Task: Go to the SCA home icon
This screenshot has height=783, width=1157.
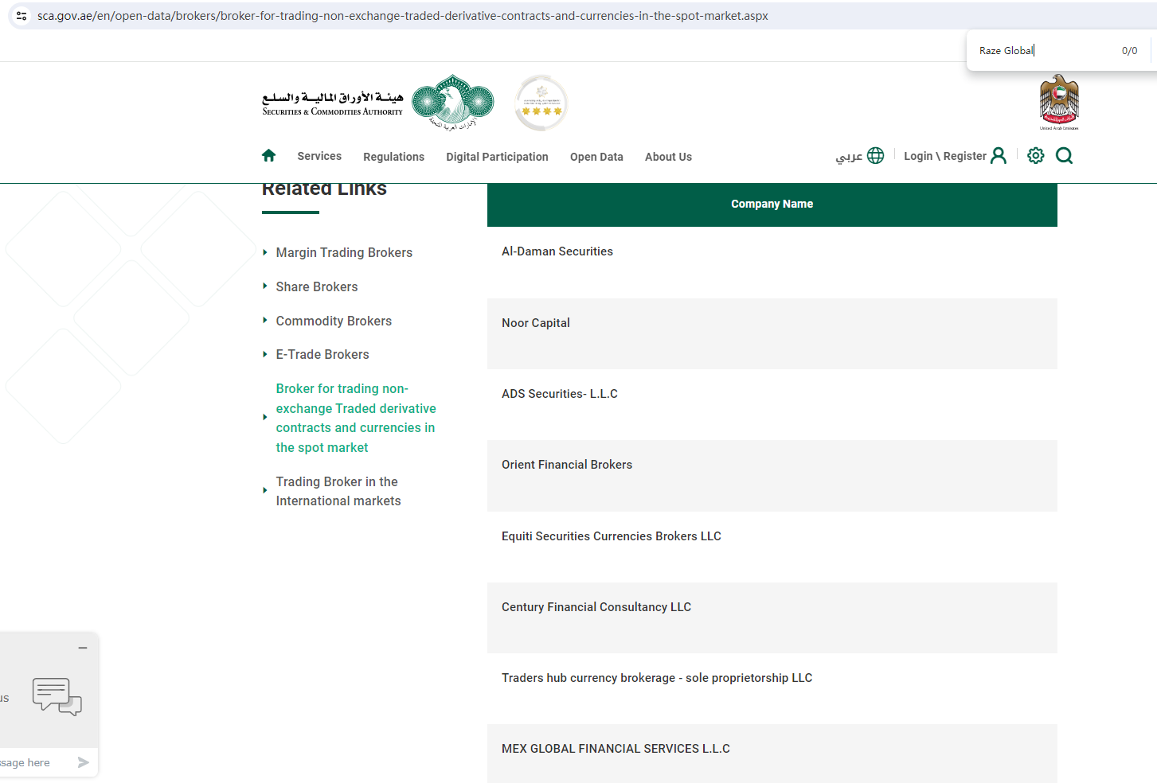Action: 268,156
